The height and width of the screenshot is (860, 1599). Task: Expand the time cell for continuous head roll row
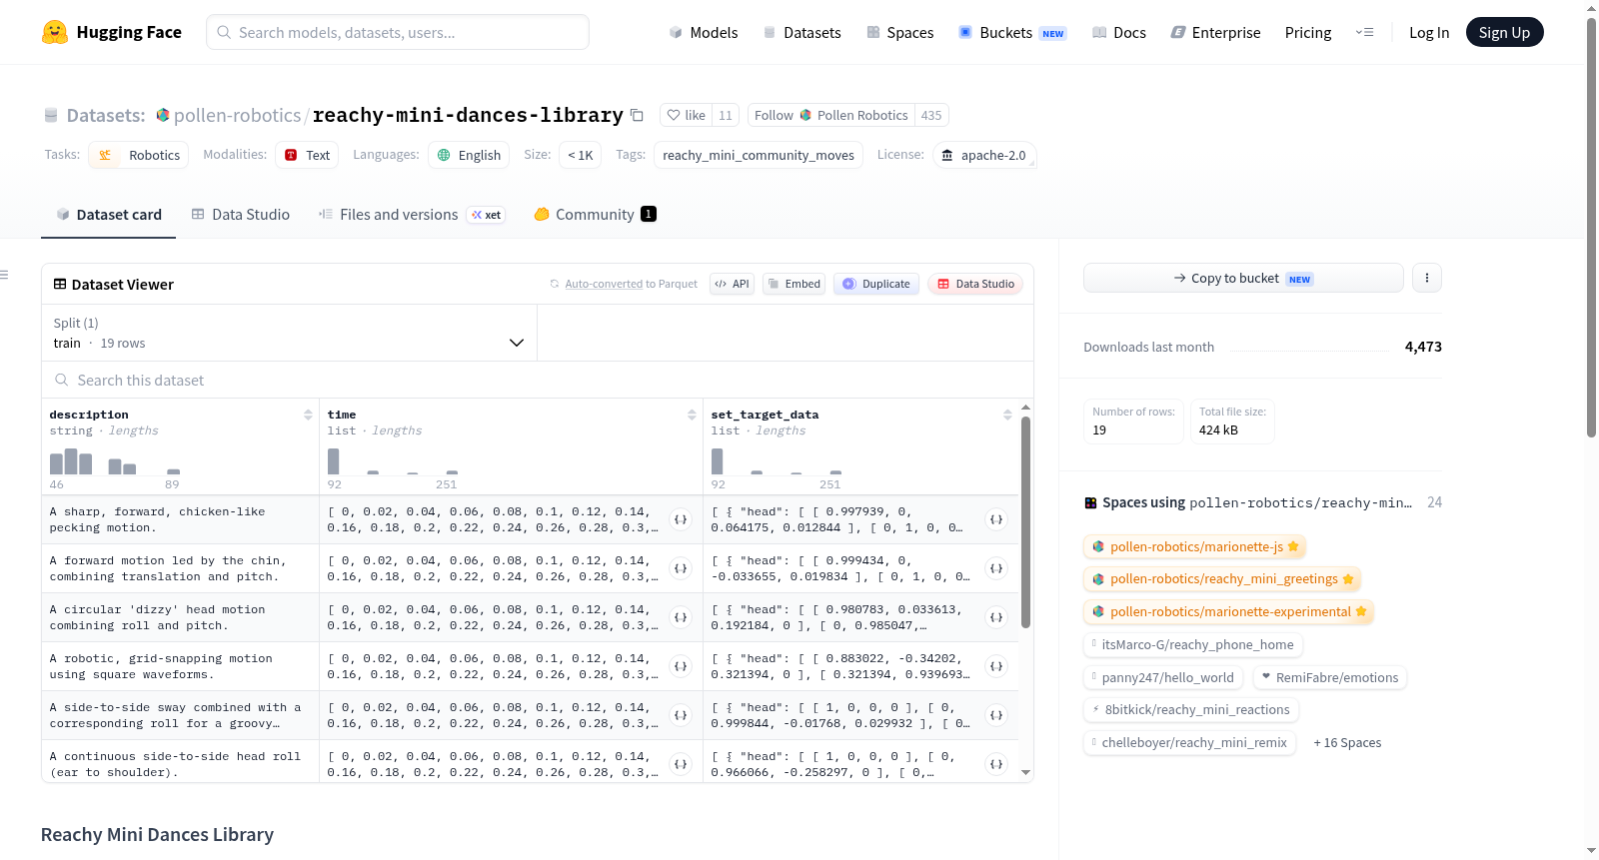click(681, 764)
